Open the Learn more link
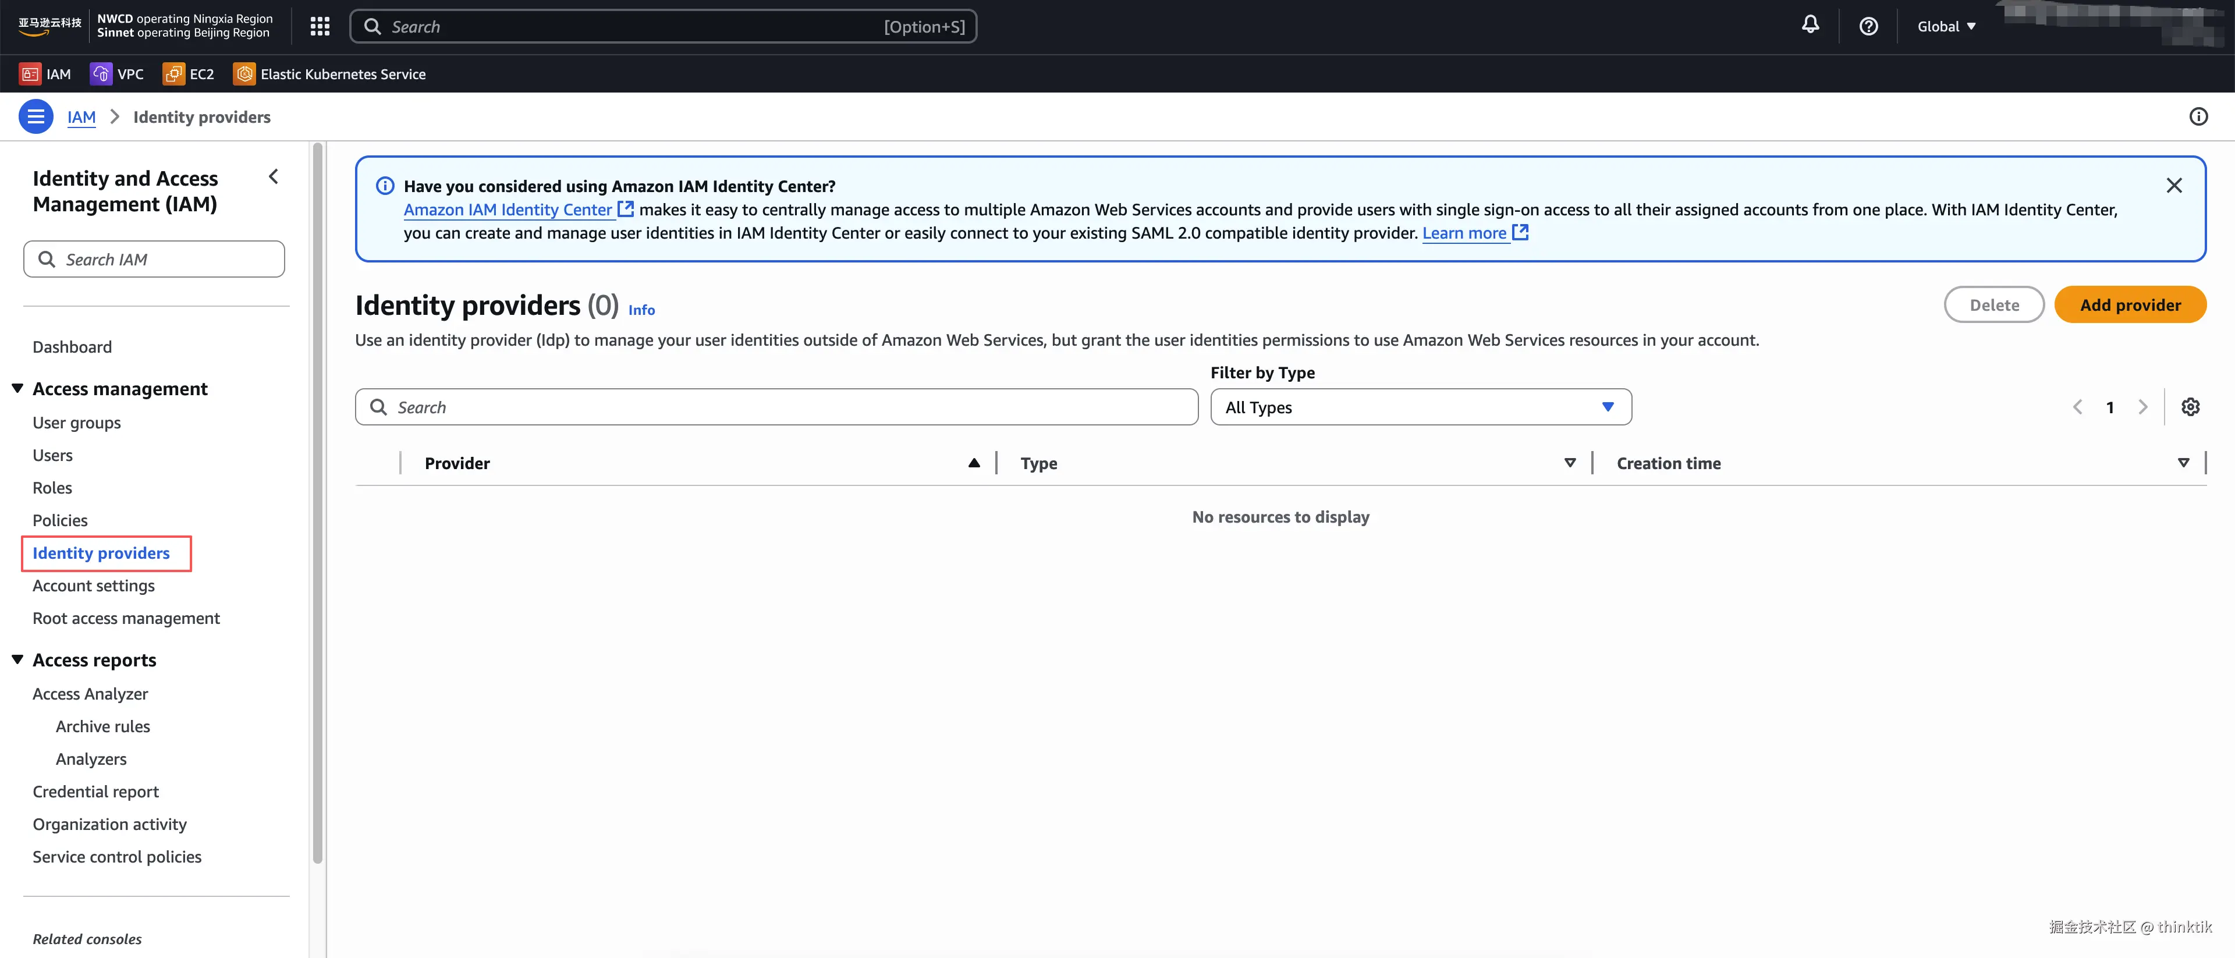2235x958 pixels. (1464, 233)
